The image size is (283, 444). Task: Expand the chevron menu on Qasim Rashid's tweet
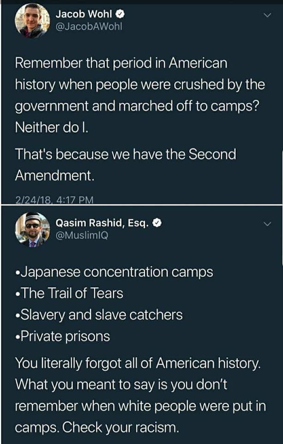tap(267, 224)
